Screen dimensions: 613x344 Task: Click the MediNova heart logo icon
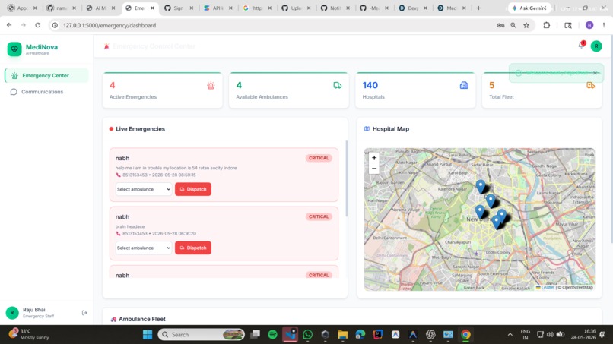point(14,49)
